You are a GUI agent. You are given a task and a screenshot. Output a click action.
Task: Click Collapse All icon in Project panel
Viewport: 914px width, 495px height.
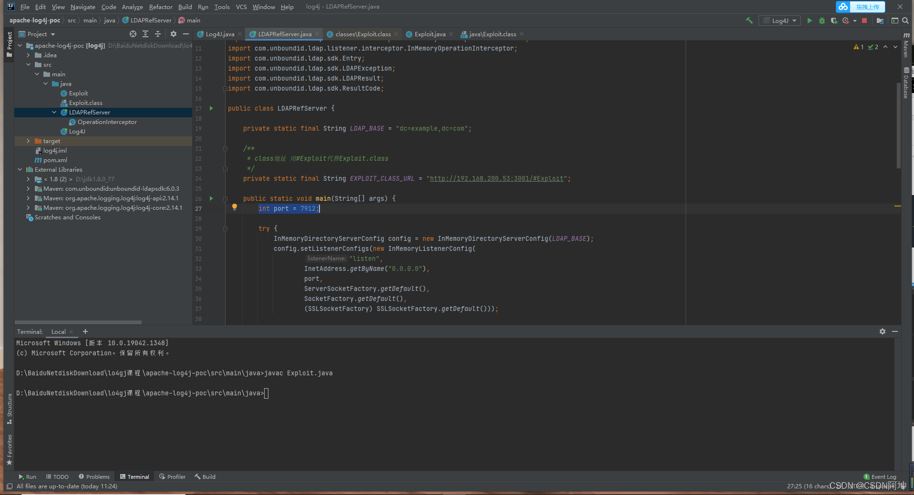(158, 34)
